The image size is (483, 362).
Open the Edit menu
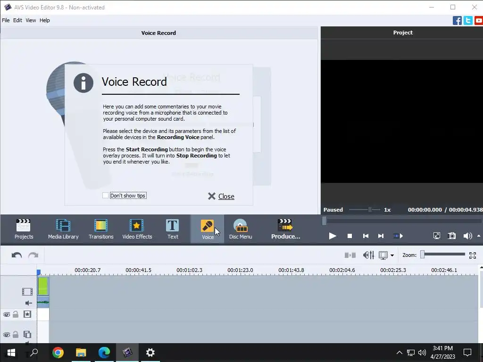pyautogui.click(x=17, y=20)
